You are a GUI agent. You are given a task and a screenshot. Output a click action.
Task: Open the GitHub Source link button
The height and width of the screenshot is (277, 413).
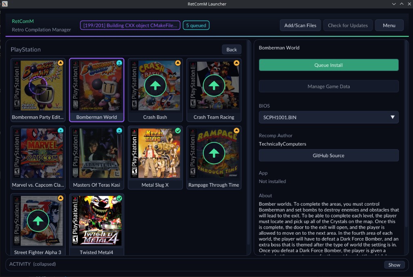(x=328, y=155)
